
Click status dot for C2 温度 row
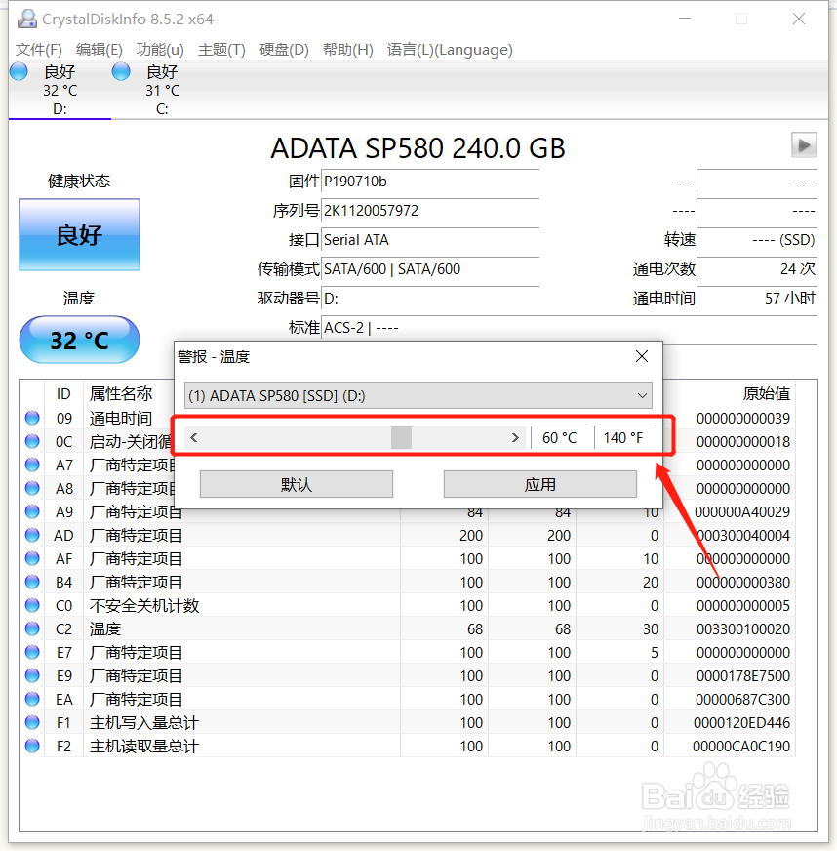(32, 628)
